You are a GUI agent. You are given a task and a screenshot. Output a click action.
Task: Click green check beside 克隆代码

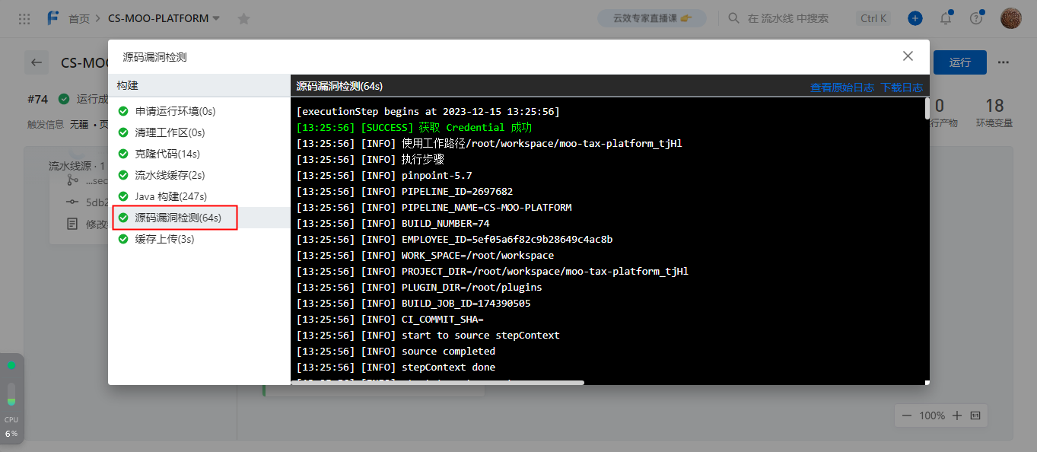tap(122, 154)
